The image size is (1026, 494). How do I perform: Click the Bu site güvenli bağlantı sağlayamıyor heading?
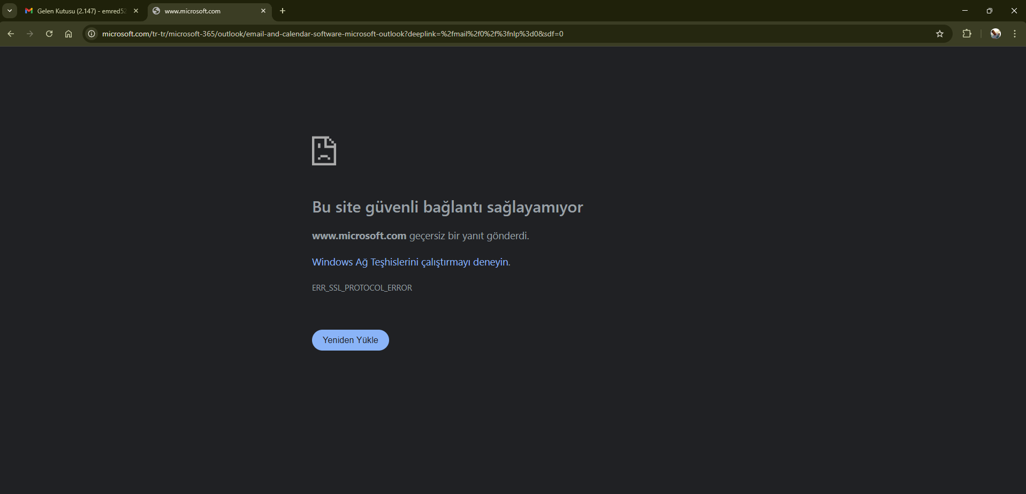pyautogui.click(x=447, y=207)
